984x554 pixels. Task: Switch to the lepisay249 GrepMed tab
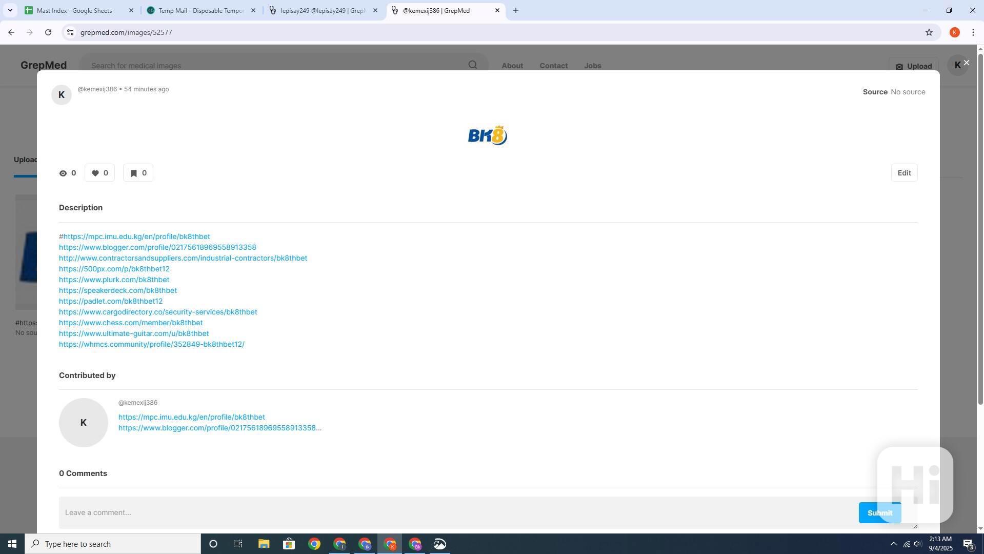(323, 10)
